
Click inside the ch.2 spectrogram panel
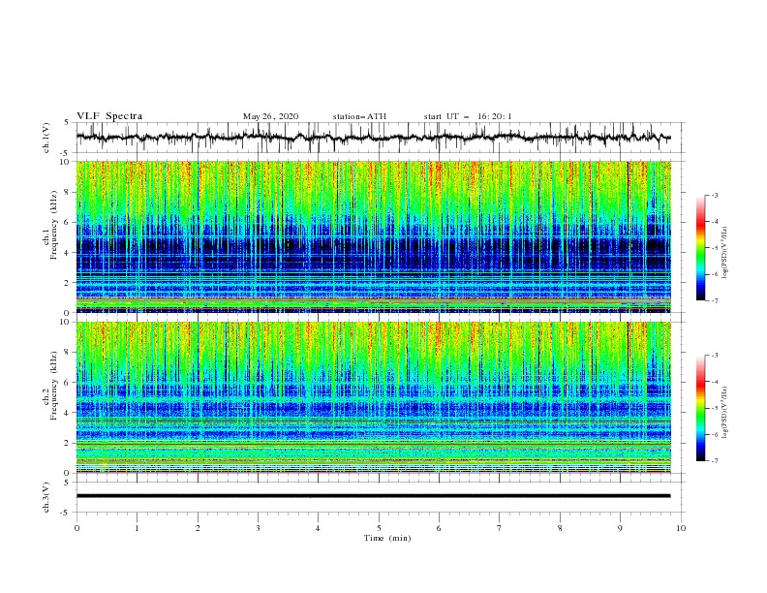pyautogui.click(x=373, y=397)
